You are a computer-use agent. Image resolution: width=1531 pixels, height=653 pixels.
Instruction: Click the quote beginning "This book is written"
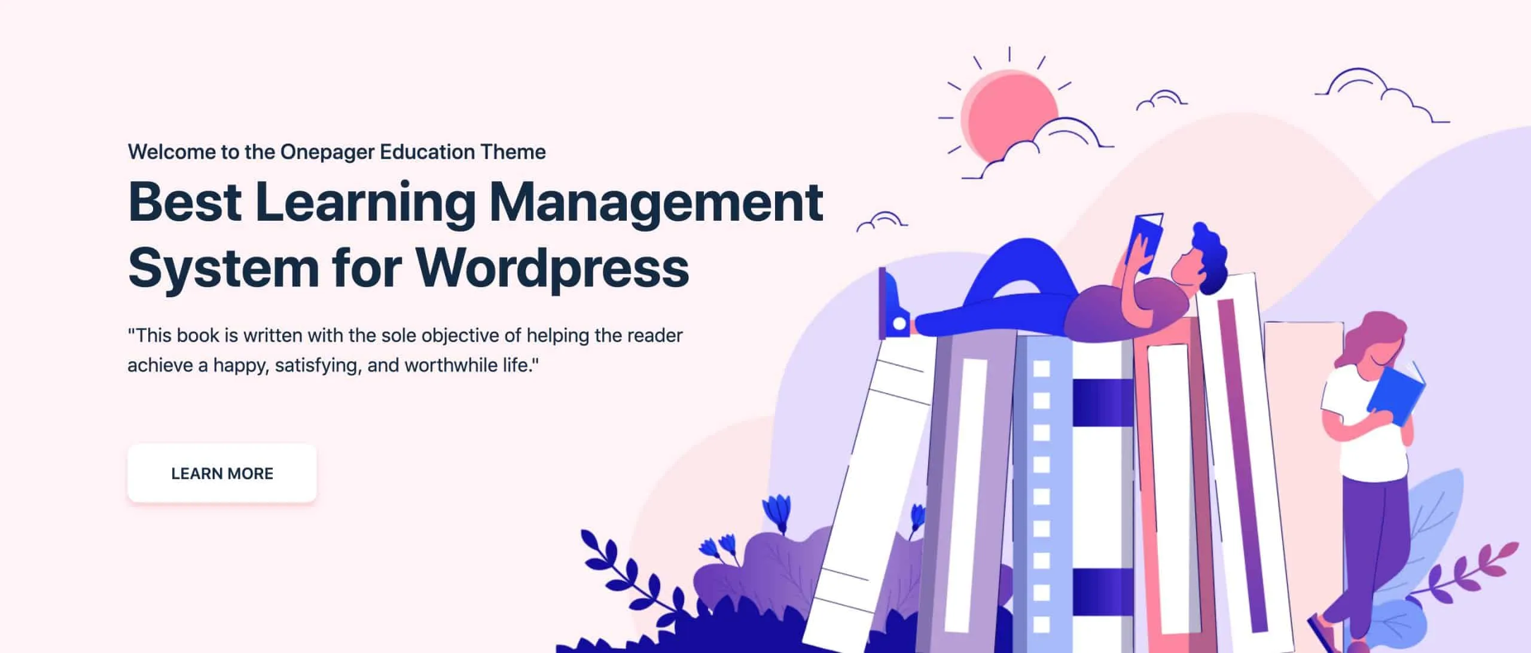point(405,350)
